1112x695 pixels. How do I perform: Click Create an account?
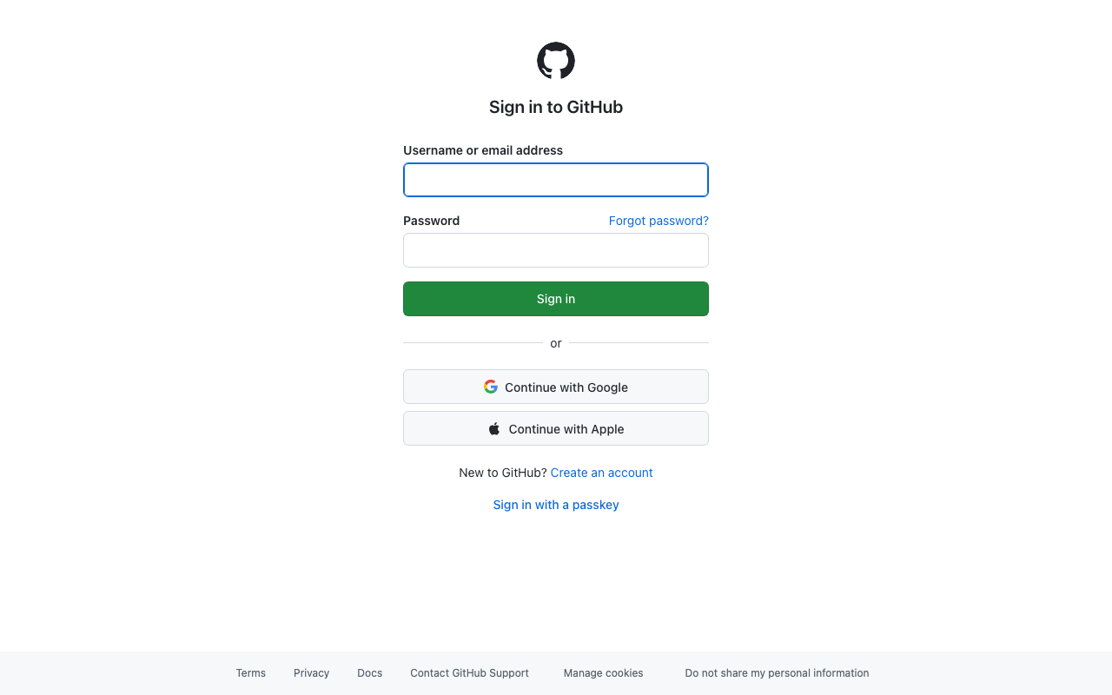pos(601,473)
